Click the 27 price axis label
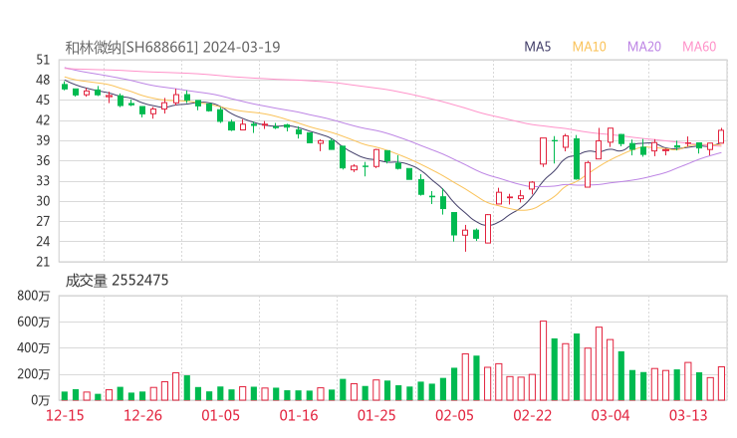This screenshot has height=438, width=737. [x=43, y=221]
